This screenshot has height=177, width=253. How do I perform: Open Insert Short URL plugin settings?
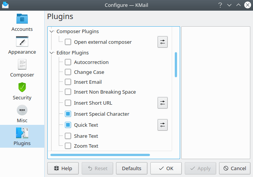click(x=163, y=103)
